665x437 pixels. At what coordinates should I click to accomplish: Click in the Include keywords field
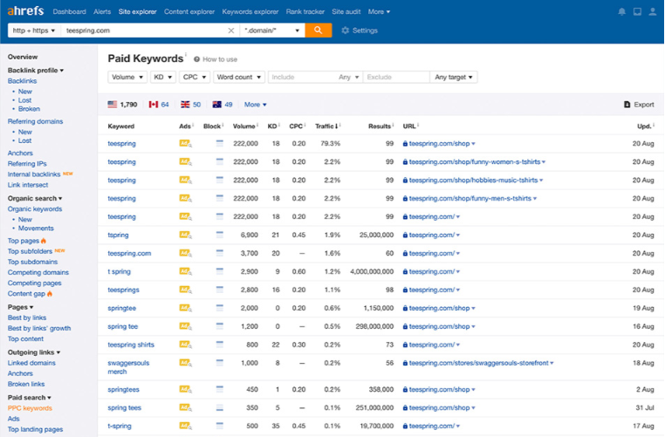click(302, 77)
